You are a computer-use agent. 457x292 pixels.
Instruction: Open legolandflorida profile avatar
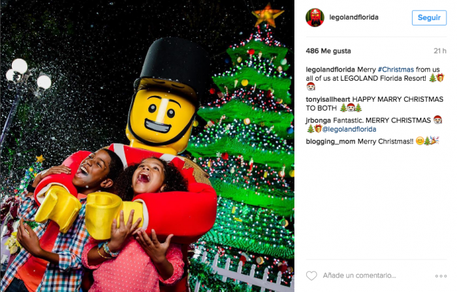315,18
